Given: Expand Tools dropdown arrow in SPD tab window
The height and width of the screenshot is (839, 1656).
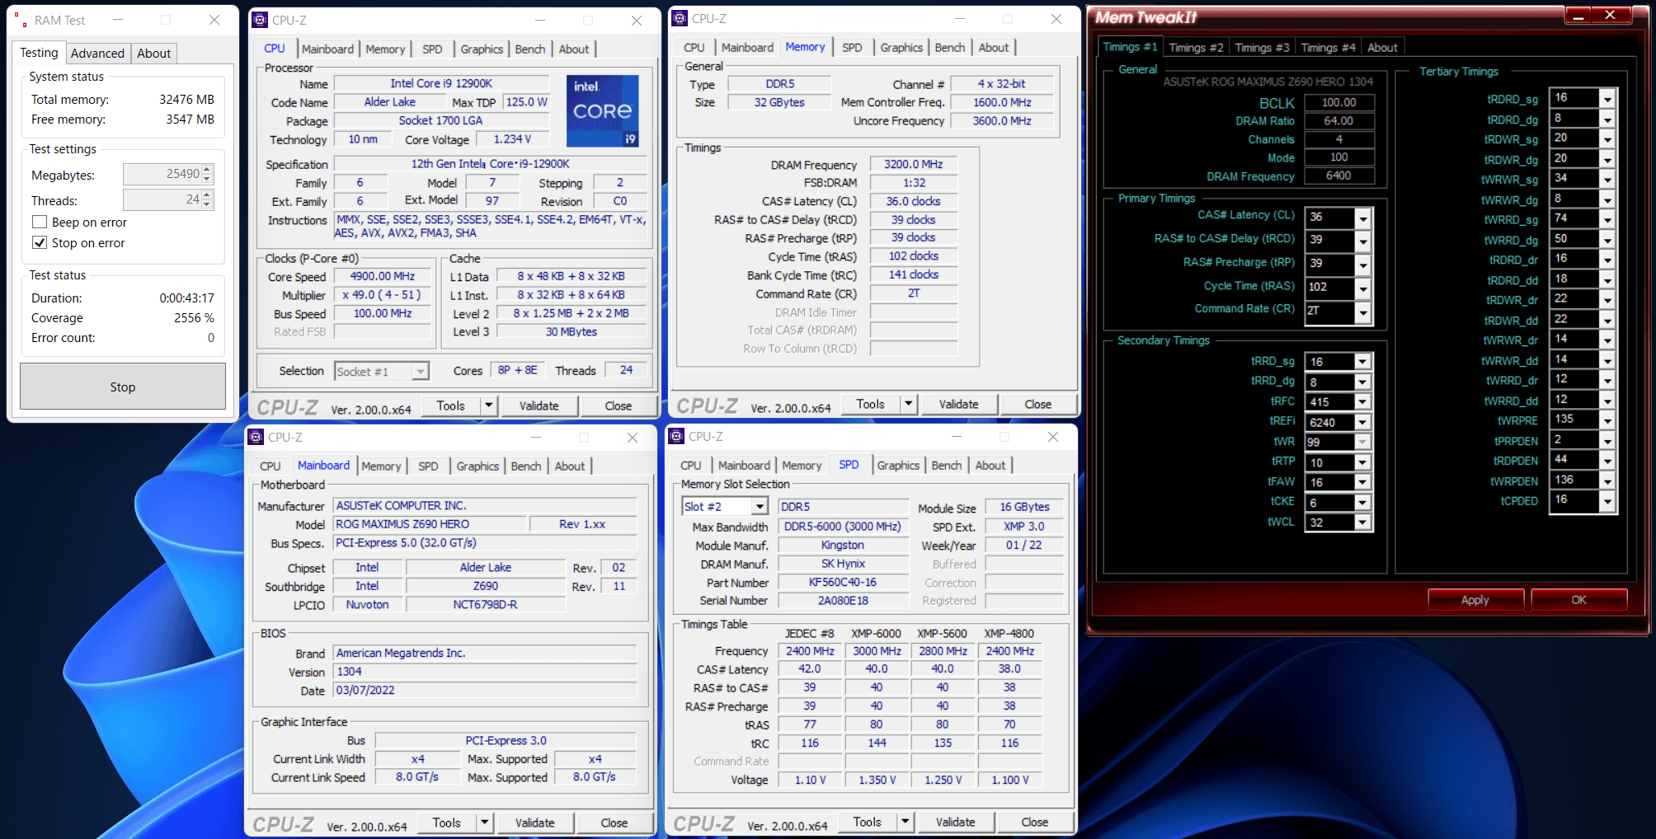Looking at the screenshot, I should 906,822.
